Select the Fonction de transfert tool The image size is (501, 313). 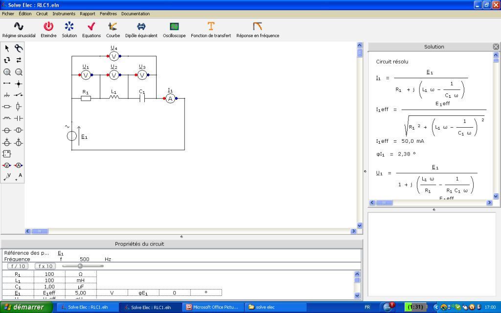click(211, 26)
